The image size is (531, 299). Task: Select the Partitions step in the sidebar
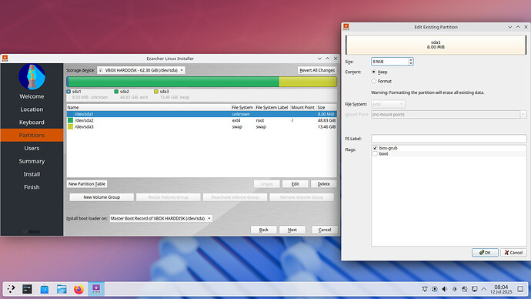(x=32, y=135)
